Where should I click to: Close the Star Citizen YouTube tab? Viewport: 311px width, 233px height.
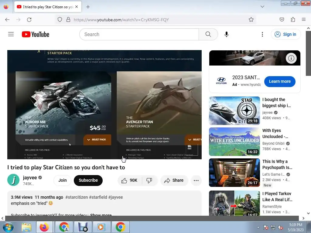click(x=77, y=7)
